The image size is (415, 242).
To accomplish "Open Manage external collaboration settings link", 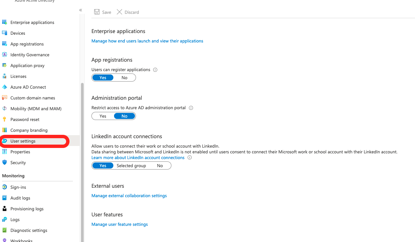I will (x=129, y=195).
